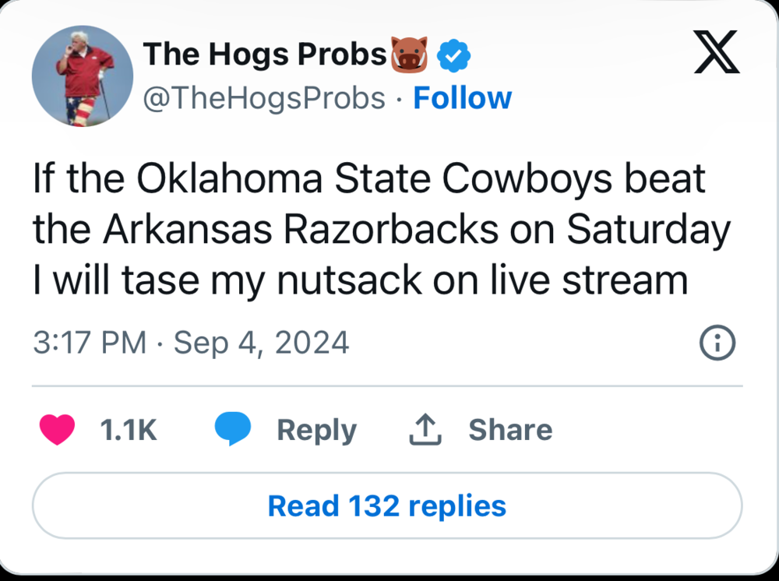
Task: Follow the TheHogsProbs account
Action: coord(462,98)
